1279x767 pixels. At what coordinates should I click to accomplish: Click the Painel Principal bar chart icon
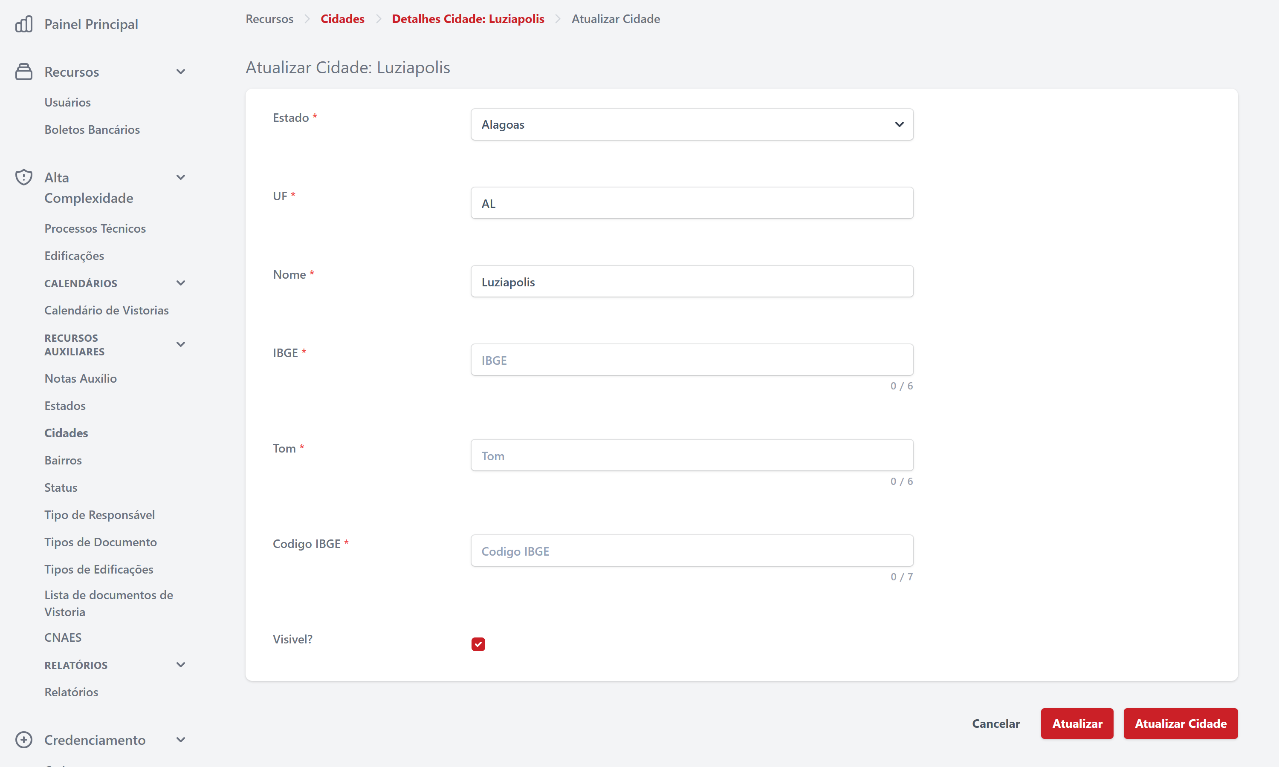[x=24, y=24]
